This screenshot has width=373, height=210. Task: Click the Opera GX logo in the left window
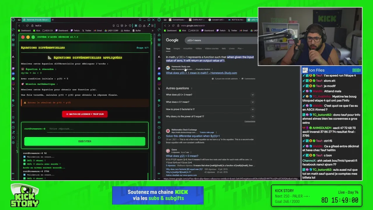(x=13, y=20)
